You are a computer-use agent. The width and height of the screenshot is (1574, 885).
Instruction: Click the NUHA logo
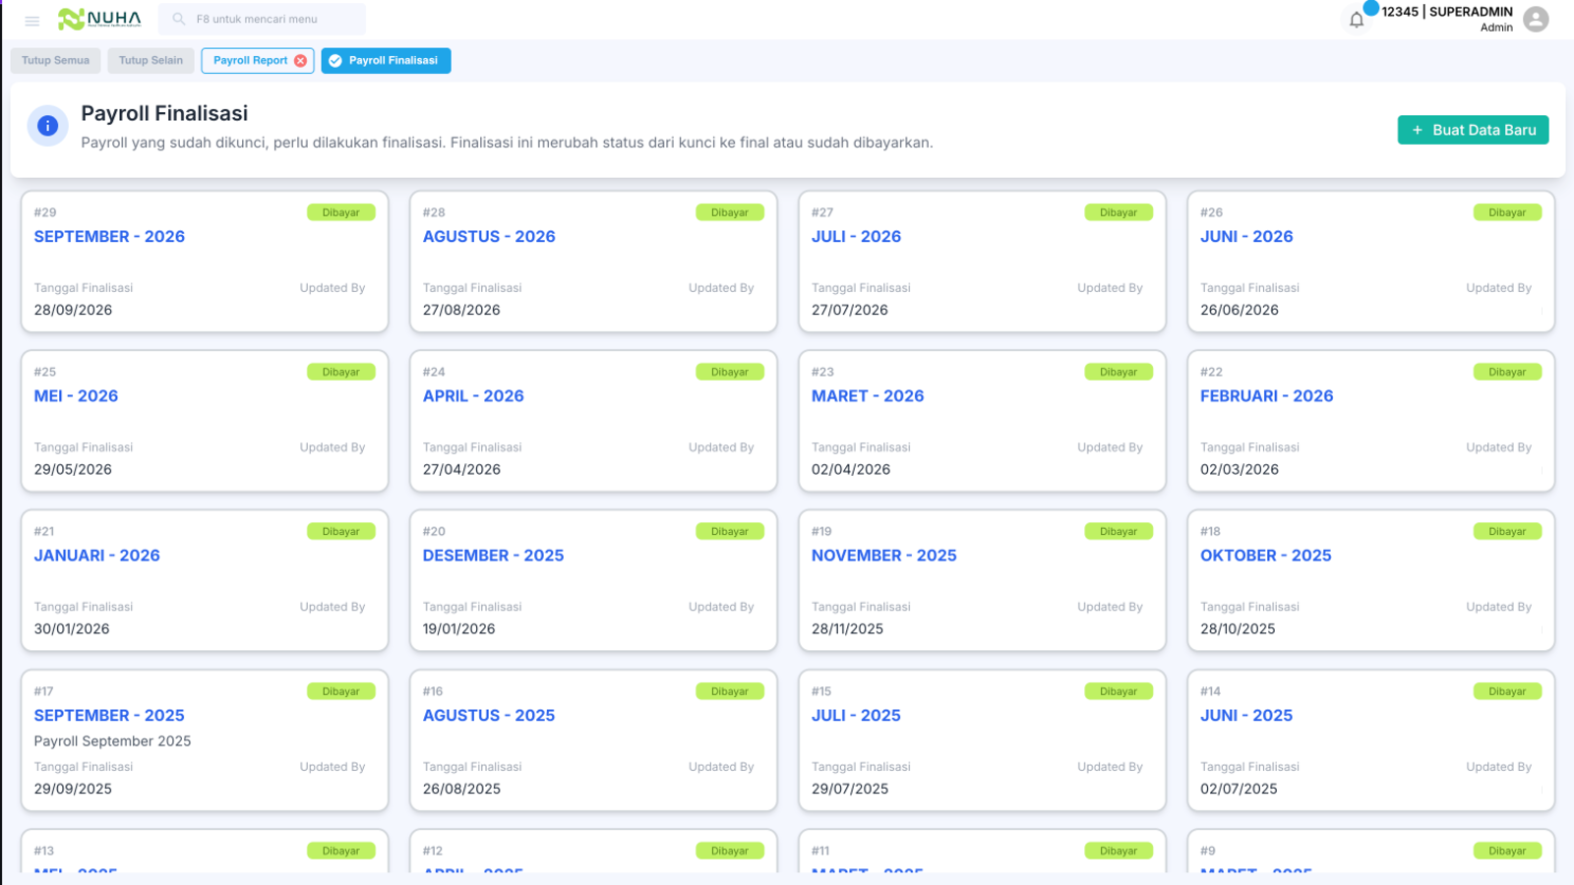click(99, 19)
